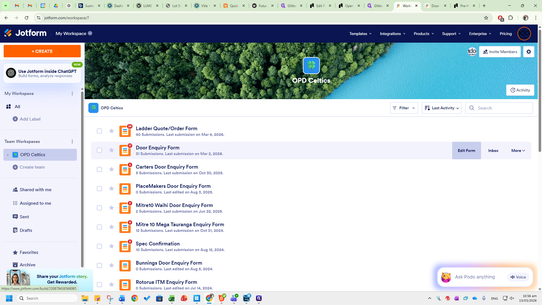Star the PlaceMakers Door Enquiry Form
The height and width of the screenshot is (305, 542).
[112, 188]
